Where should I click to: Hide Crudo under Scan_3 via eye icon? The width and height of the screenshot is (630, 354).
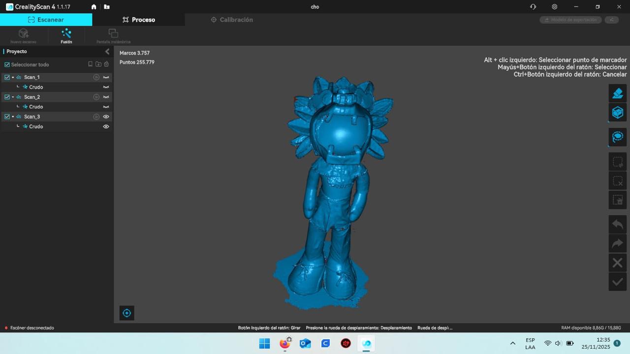106,127
